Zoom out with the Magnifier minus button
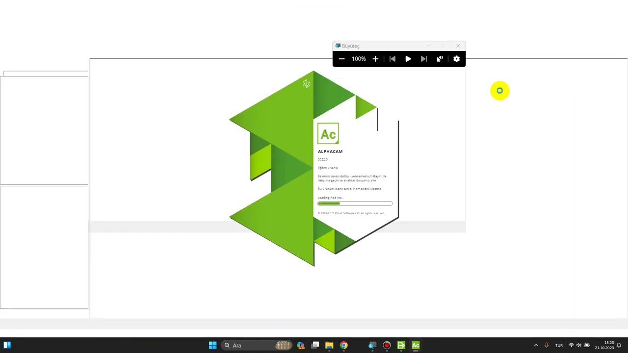The width and height of the screenshot is (628, 353). click(x=341, y=59)
